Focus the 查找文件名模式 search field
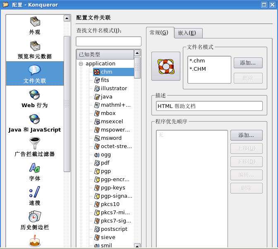Viewport: 278px width, 249px height. 108,41
